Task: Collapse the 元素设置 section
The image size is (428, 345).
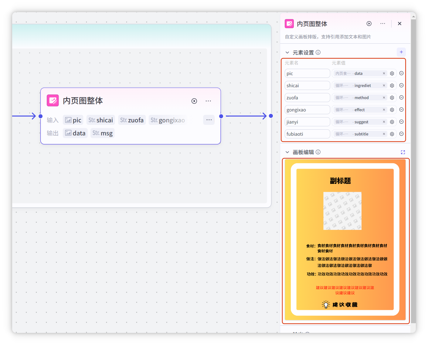Action: (x=287, y=53)
